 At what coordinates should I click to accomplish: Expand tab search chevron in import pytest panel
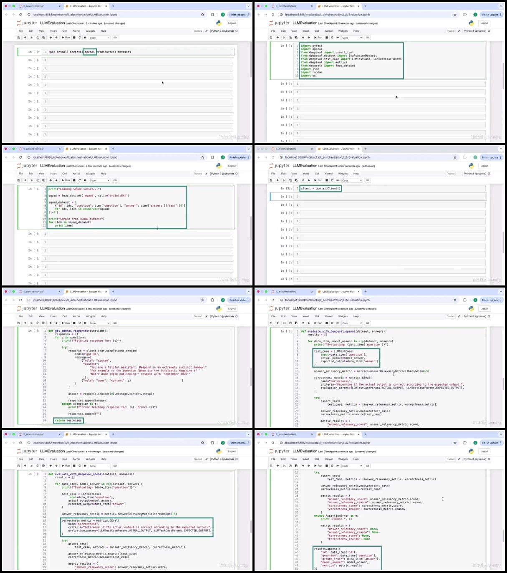(501, 6)
